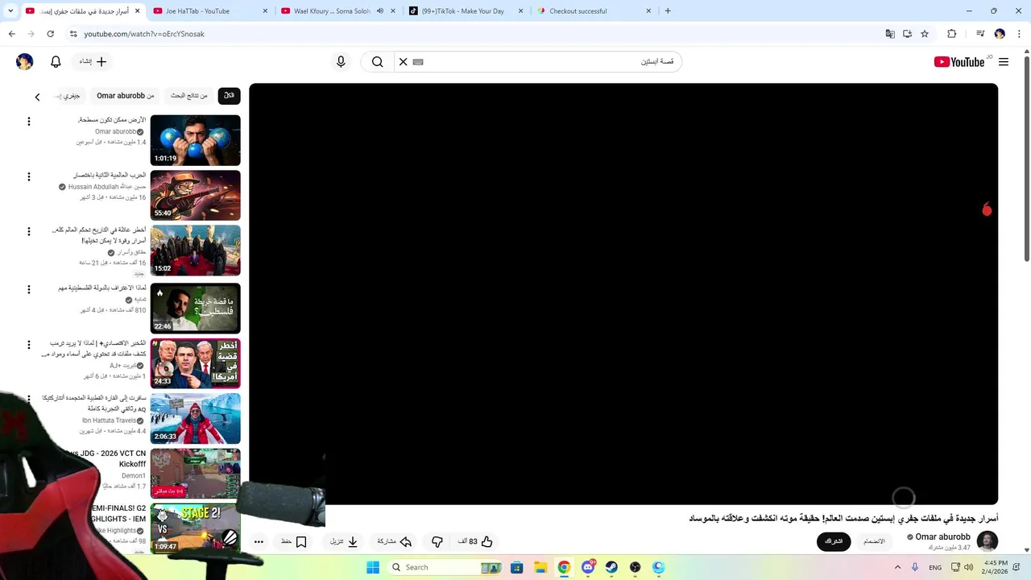Open File Explorer from the taskbar
The height and width of the screenshot is (580, 1031).
(x=540, y=567)
